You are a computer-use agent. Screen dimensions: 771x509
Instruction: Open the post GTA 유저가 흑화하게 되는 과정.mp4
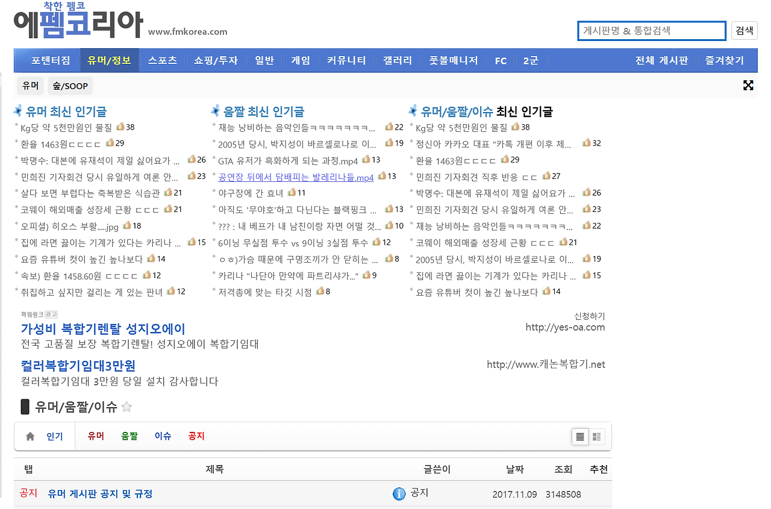pyautogui.click(x=288, y=160)
